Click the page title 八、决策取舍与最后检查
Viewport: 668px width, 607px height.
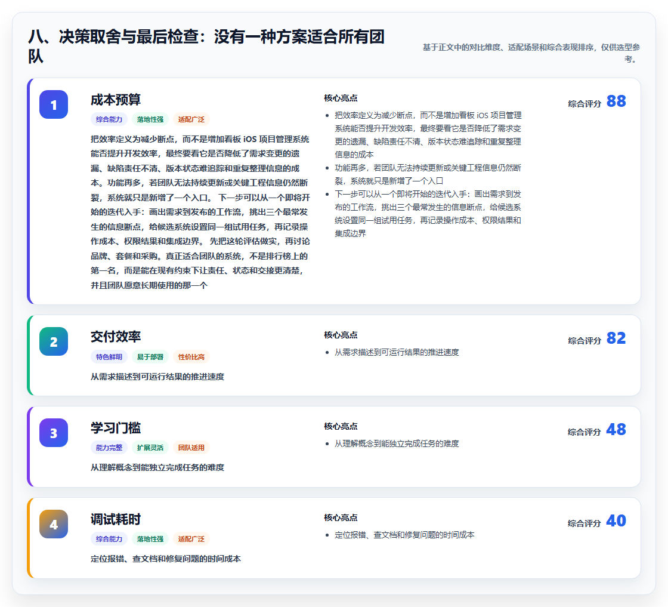[206, 47]
